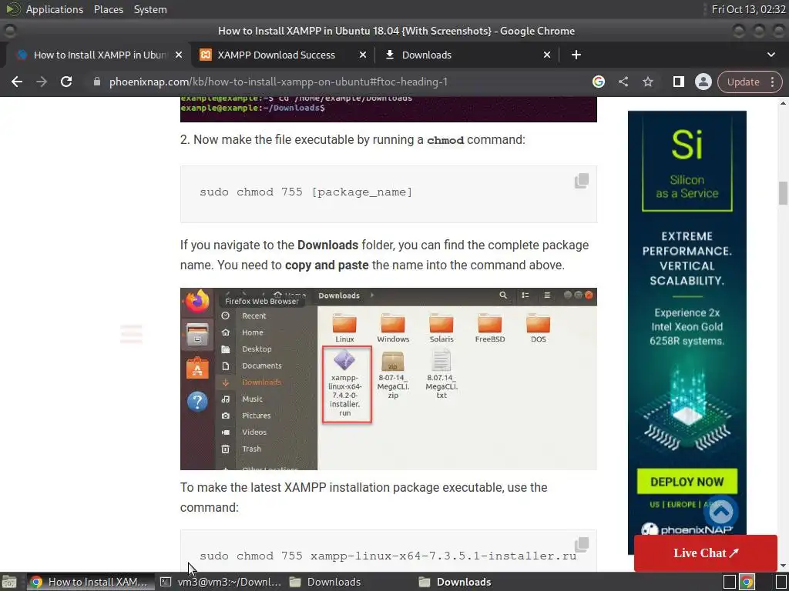Open the table of contents hamburger icon
The height and width of the screenshot is (591, 789).
click(x=131, y=334)
